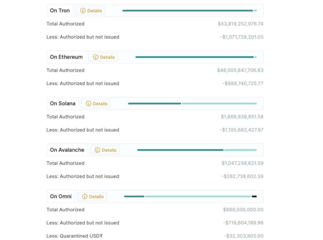Click the dark segment of Solana bar
The width and height of the screenshot is (323, 240).
click(x=154, y=104)
